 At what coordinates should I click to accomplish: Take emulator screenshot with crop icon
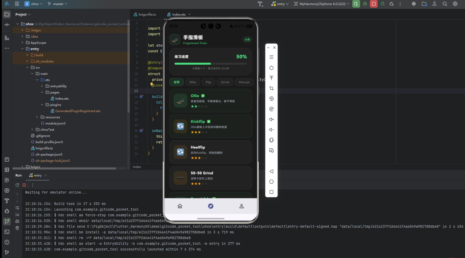pyautogui.click(x=271, y=88)
